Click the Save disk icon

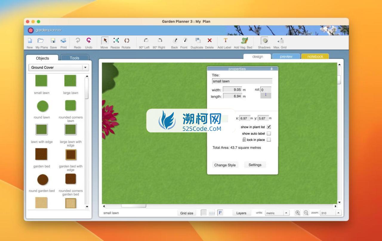pos(53,40)
